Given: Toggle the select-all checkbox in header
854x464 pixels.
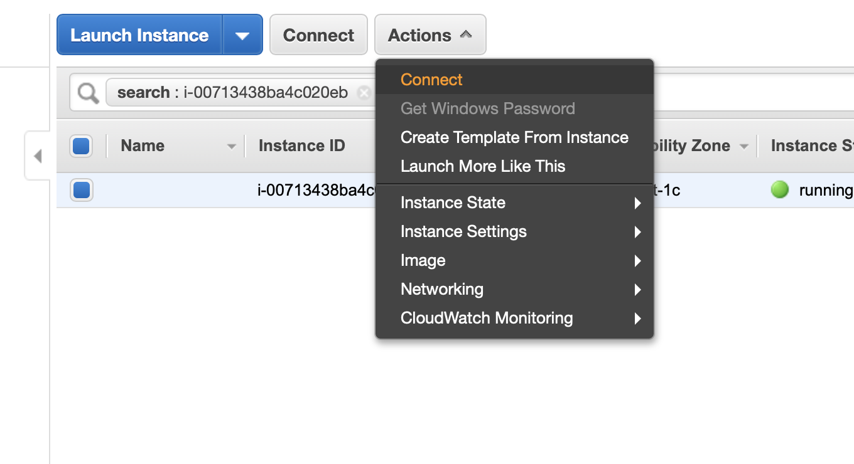Looking at the screenshot, I should pos(82,146).
